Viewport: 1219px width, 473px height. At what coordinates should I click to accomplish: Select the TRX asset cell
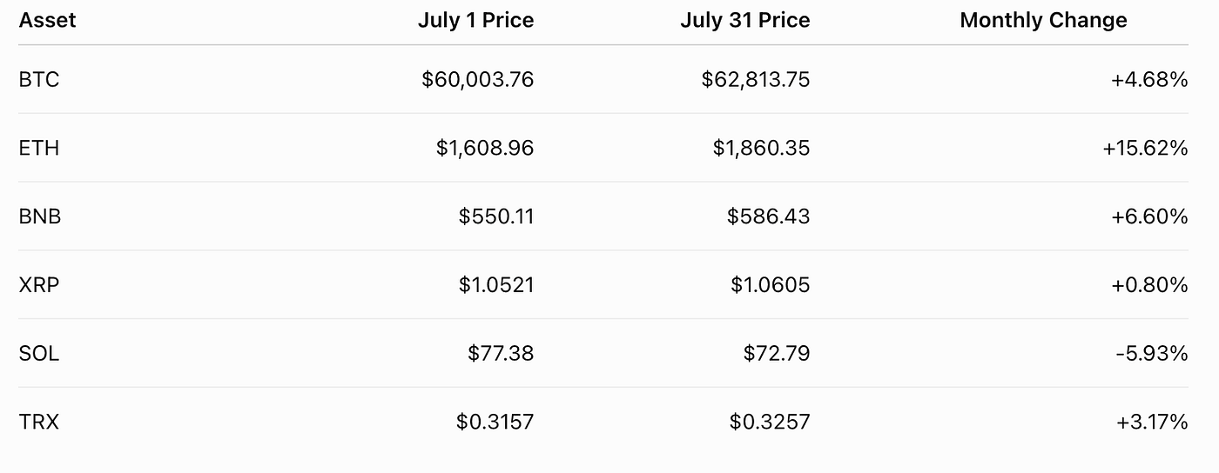(x=39, y=423)
